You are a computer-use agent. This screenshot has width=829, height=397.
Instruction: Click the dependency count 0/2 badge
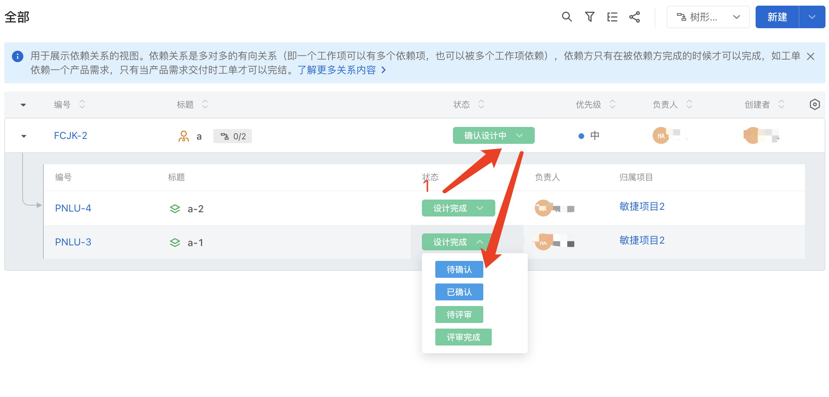(233, 136)
